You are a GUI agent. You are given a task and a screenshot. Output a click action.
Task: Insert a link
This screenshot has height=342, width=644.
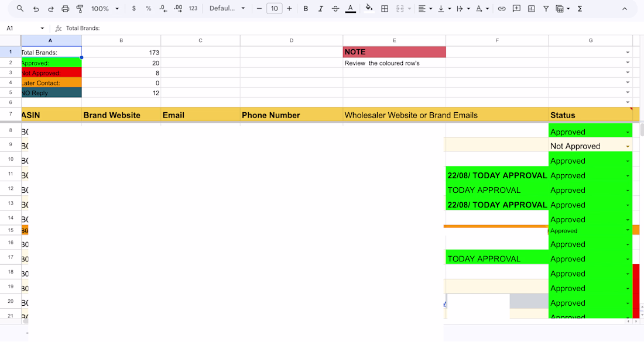(502, 8)
